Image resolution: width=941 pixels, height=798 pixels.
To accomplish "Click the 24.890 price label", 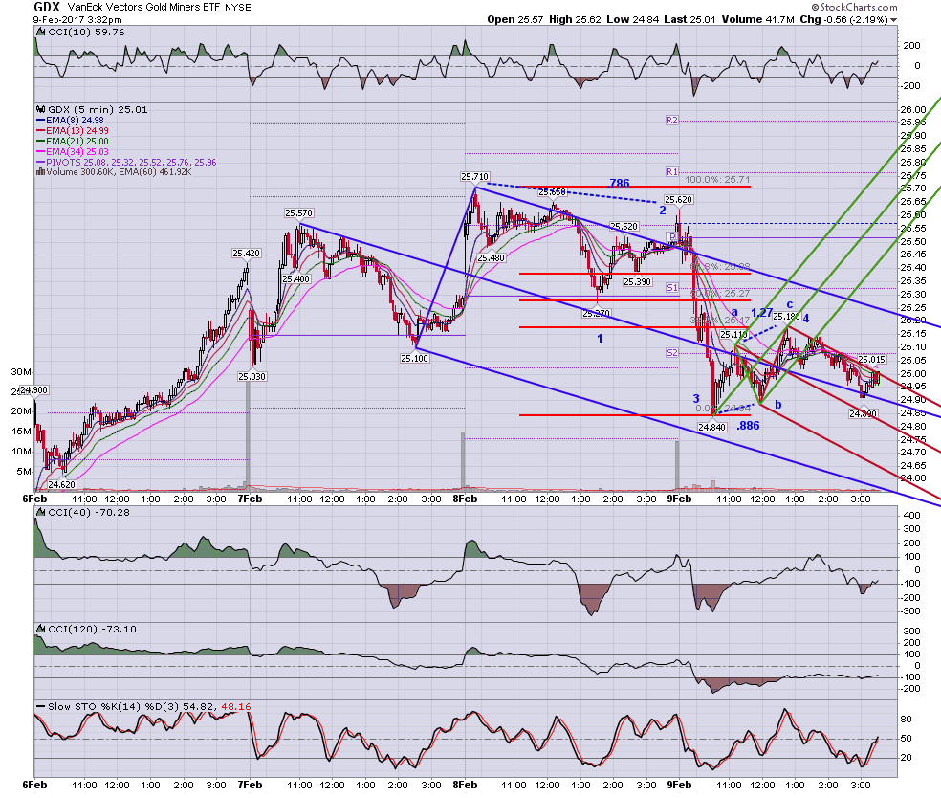I will 863,413.
